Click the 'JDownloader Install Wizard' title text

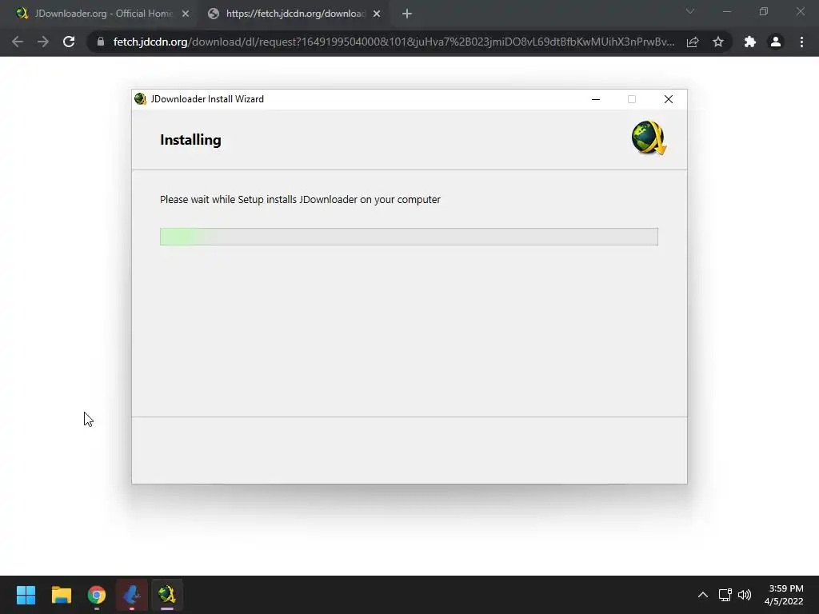(x=207, y=99)
